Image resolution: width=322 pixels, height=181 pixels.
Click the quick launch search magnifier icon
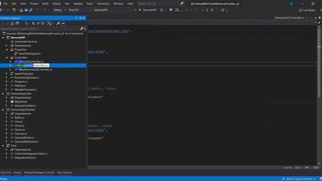click(x=182, y=4)
